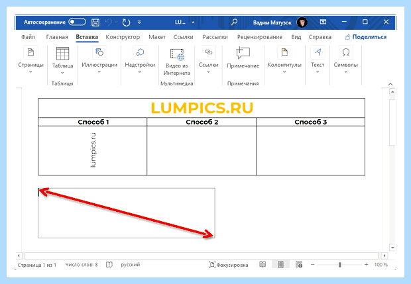Click the Видео из Интернета icon
The width and height of the screenshot is (411, 284).
coord(177,54)
